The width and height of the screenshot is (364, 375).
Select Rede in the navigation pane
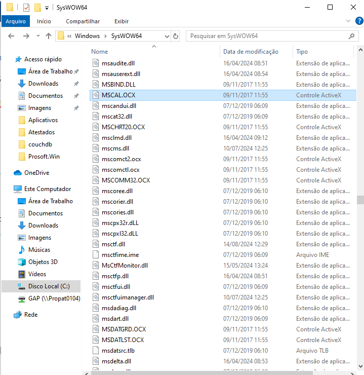31,315
